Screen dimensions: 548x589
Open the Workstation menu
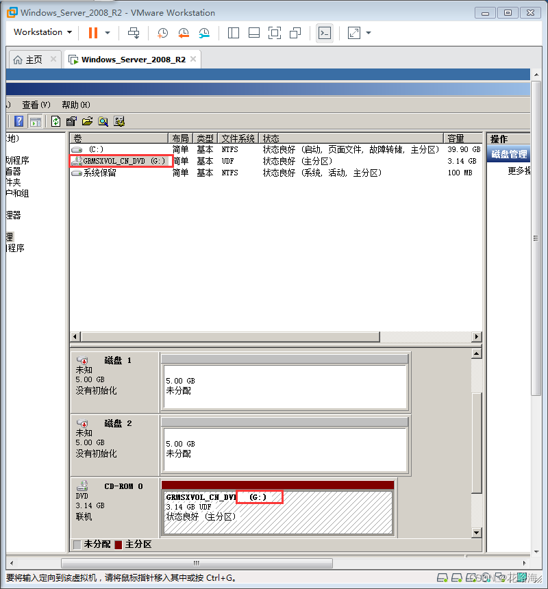coord(42,32)
